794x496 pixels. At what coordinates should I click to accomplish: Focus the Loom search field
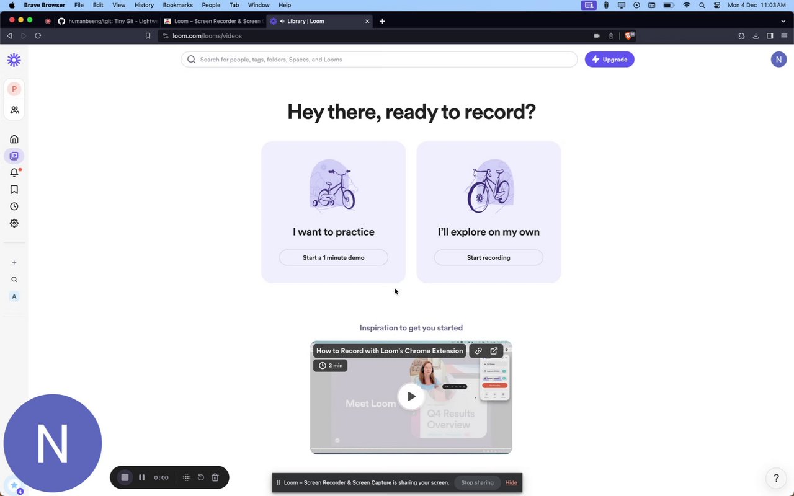[x=379, y=60]
